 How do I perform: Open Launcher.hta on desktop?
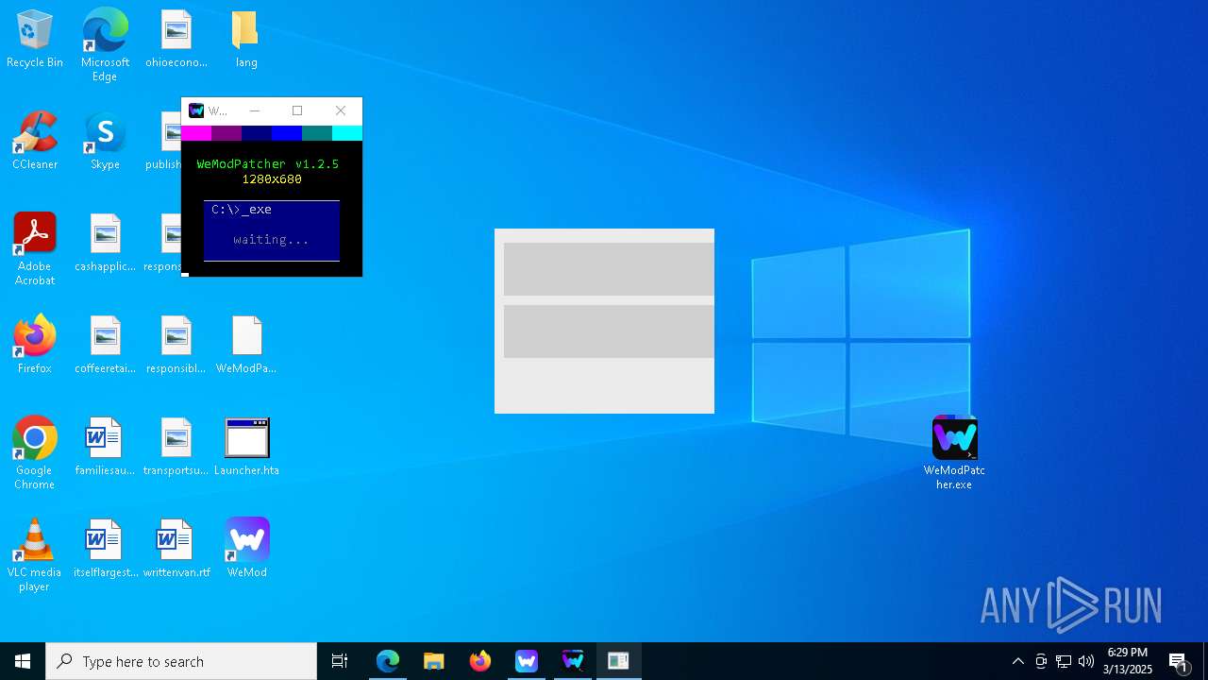246,448
